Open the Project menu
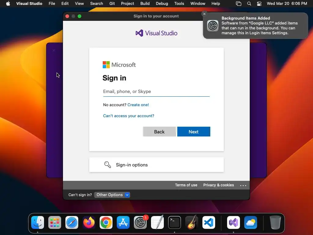The width and height of the screenshot is (313, 235). point(127,4)
